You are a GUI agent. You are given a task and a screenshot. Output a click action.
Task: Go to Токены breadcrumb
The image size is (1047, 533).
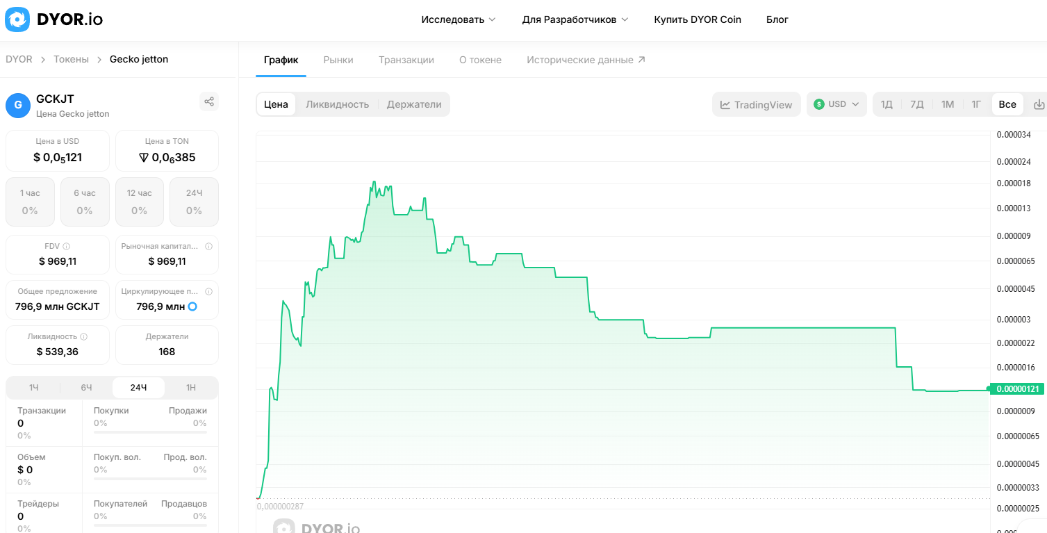click(x=71, y=59)
